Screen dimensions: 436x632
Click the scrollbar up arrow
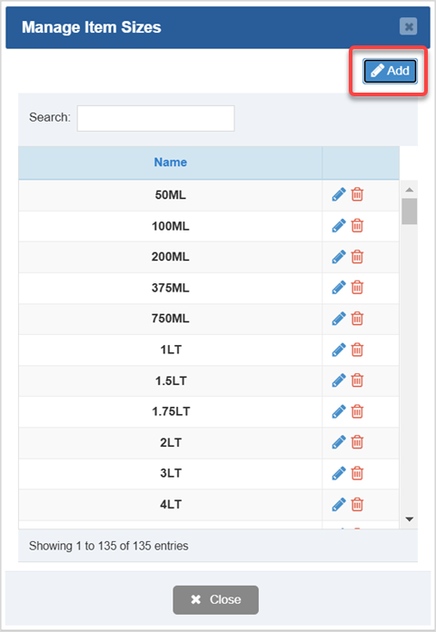410,190
